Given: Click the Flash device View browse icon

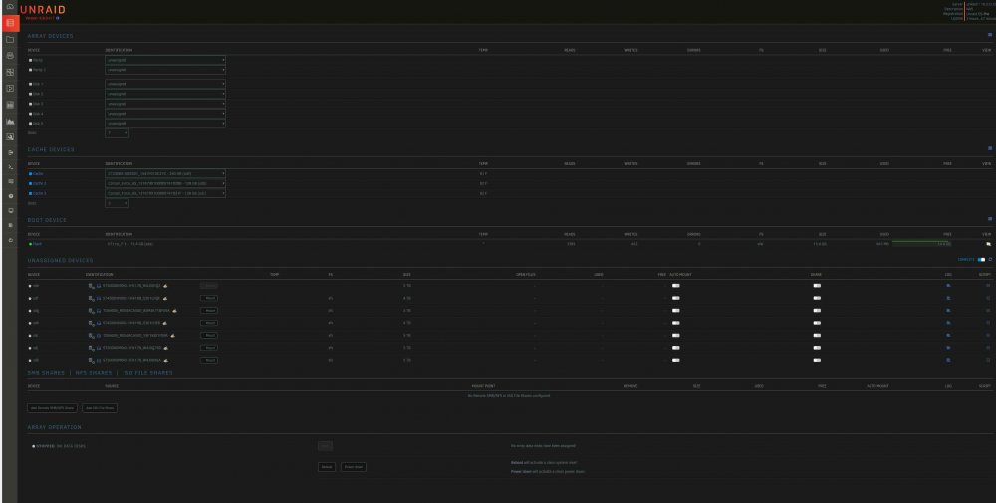Looking at the screenshot, I should 988,244.
